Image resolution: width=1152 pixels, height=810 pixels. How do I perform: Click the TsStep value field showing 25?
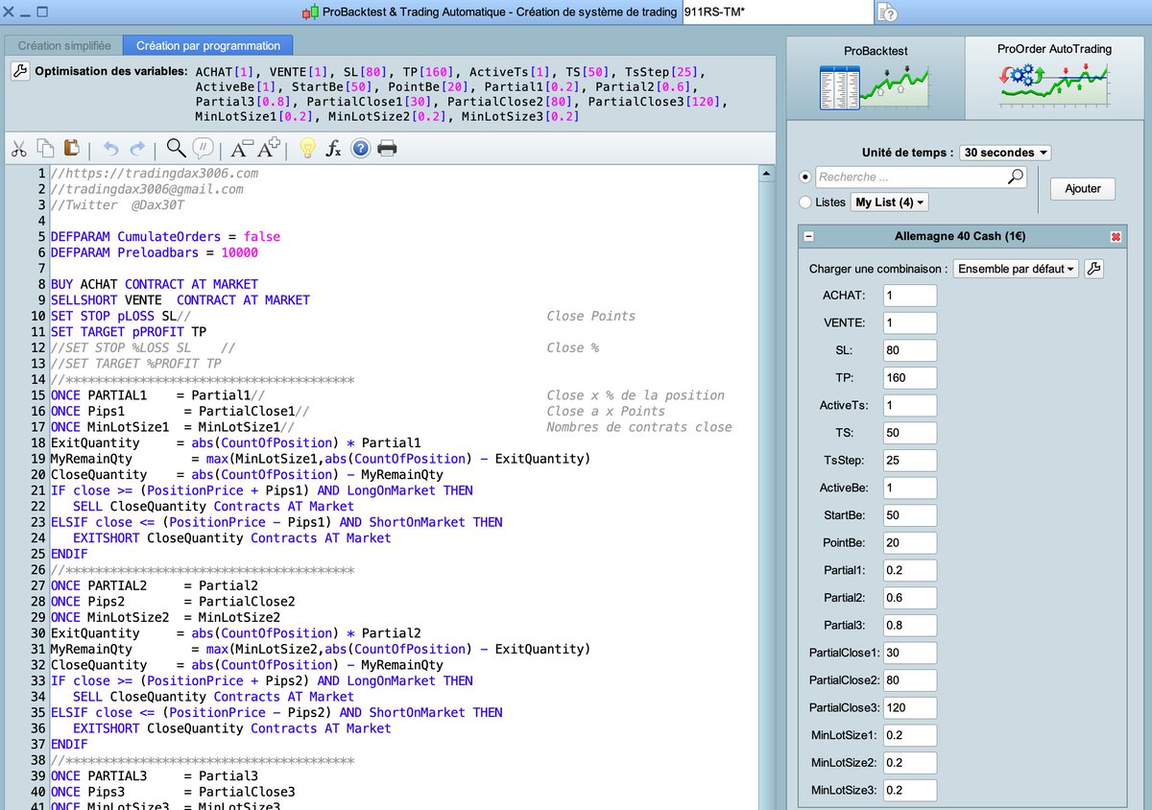[x=909, y=461]
